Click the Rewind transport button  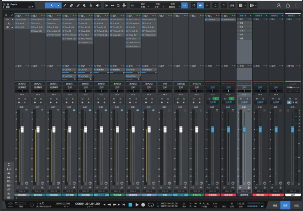pyautogui.click(x=109, y=204)
